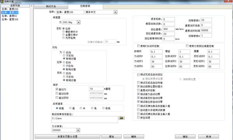The height and width of the screenshot is (140, 233).
Task: Enable the 使用PID闭环控制 checkbox
Action: (138, 46)
